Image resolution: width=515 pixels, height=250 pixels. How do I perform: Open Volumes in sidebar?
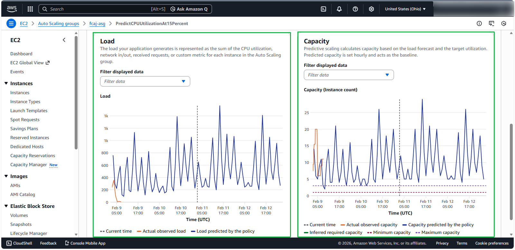19,215
